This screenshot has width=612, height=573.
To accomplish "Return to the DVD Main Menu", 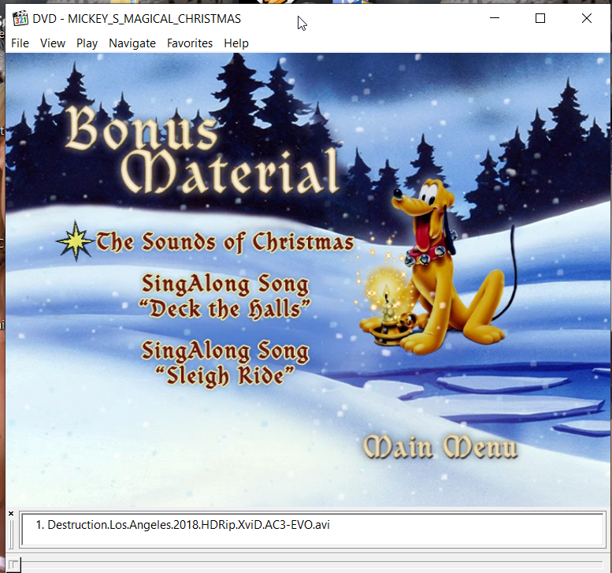I will pyautogui.click(x=440, y=446).
